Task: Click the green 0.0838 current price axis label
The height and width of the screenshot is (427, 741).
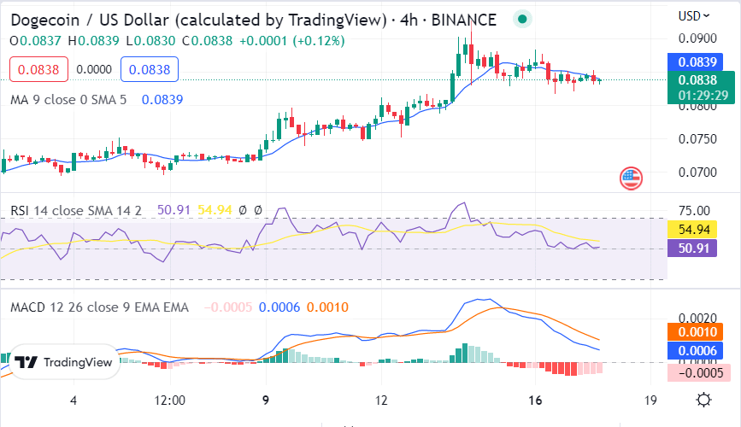Action: 701,87
